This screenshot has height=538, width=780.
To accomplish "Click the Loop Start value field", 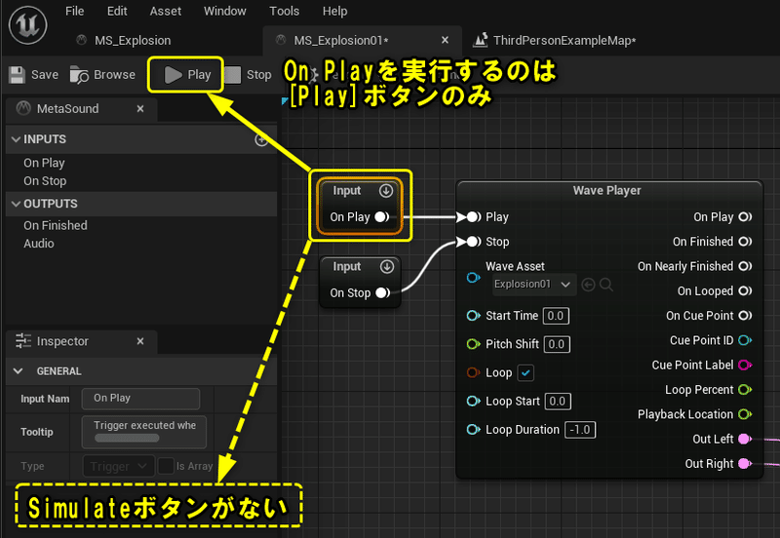I will 558,402.
